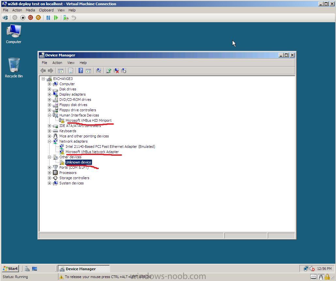Click muted volume tray icon
The image size is (336, 281).
312,269
